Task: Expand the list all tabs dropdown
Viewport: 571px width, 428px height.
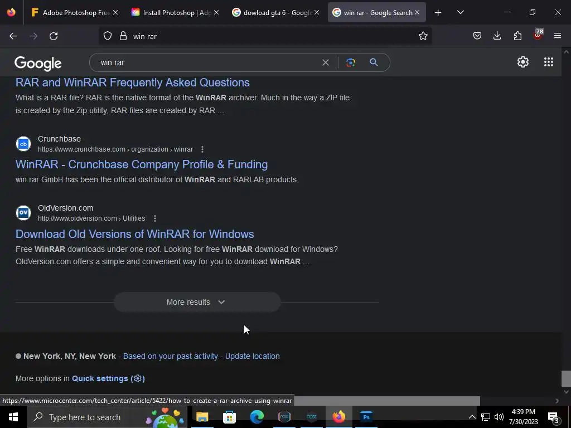Action: pyautogui.click(x=460, y=12)
